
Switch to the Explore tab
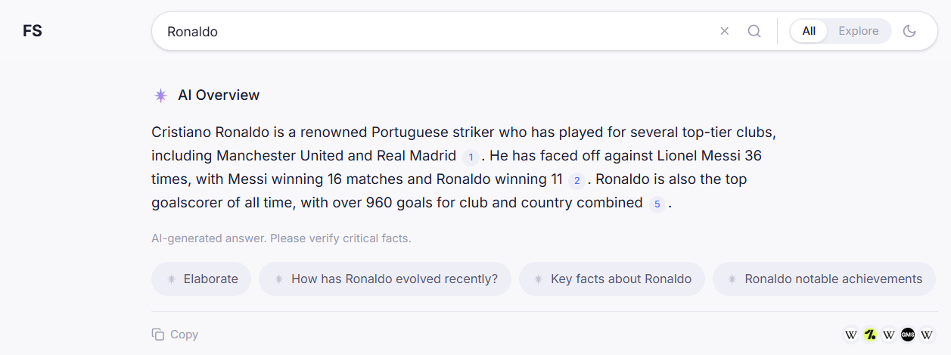pos(859,31)
